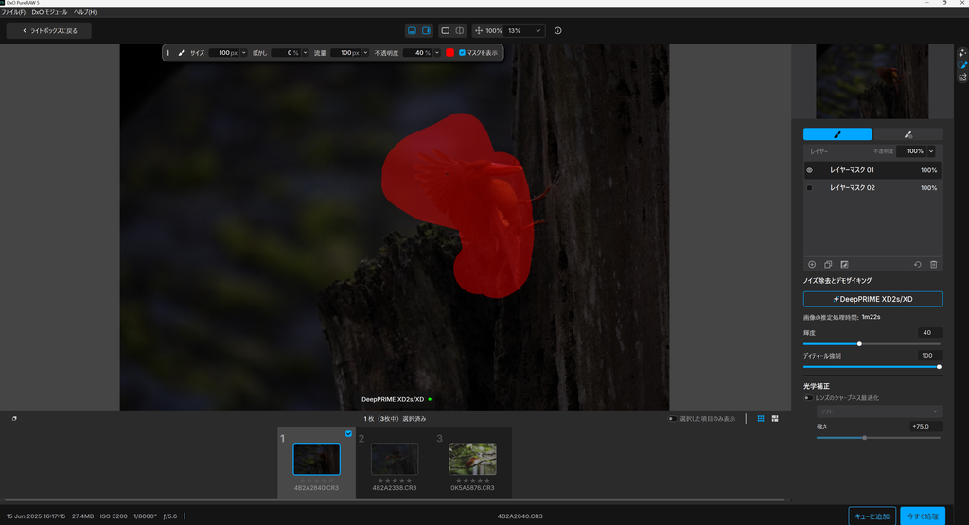Duplicate the selected layer mask
This screenshot has width=969, height=525.
828,264
